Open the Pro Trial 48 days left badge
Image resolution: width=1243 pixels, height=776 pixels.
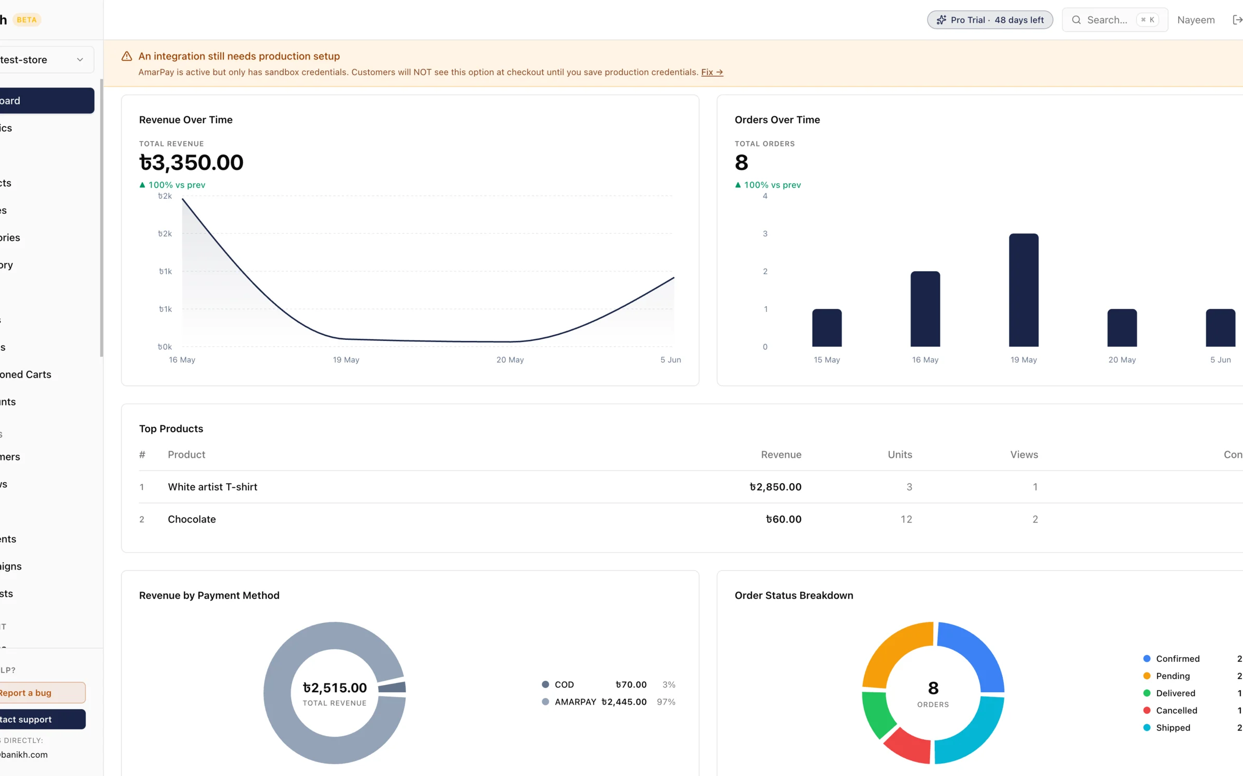[x=990, y=20]
